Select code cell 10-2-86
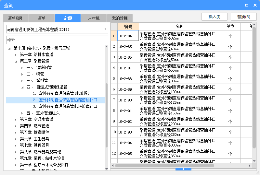Viewport: 260px width, 175px height. click(128, 57)
